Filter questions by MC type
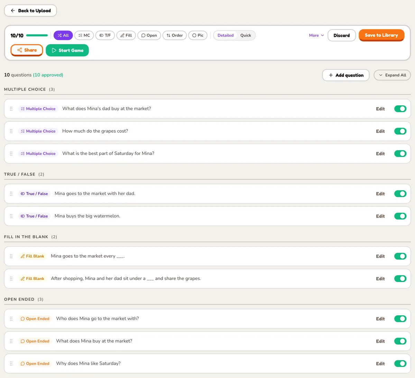The height and width of the screenshot is (378, 415). (x=84, y=35)
